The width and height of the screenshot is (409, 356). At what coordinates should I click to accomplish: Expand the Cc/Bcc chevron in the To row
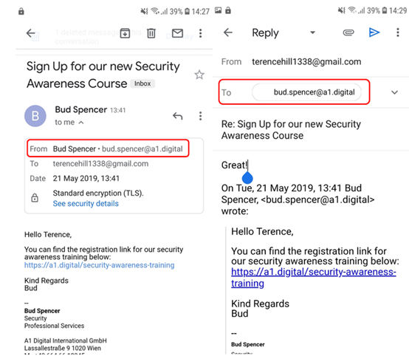coord(394,92)
